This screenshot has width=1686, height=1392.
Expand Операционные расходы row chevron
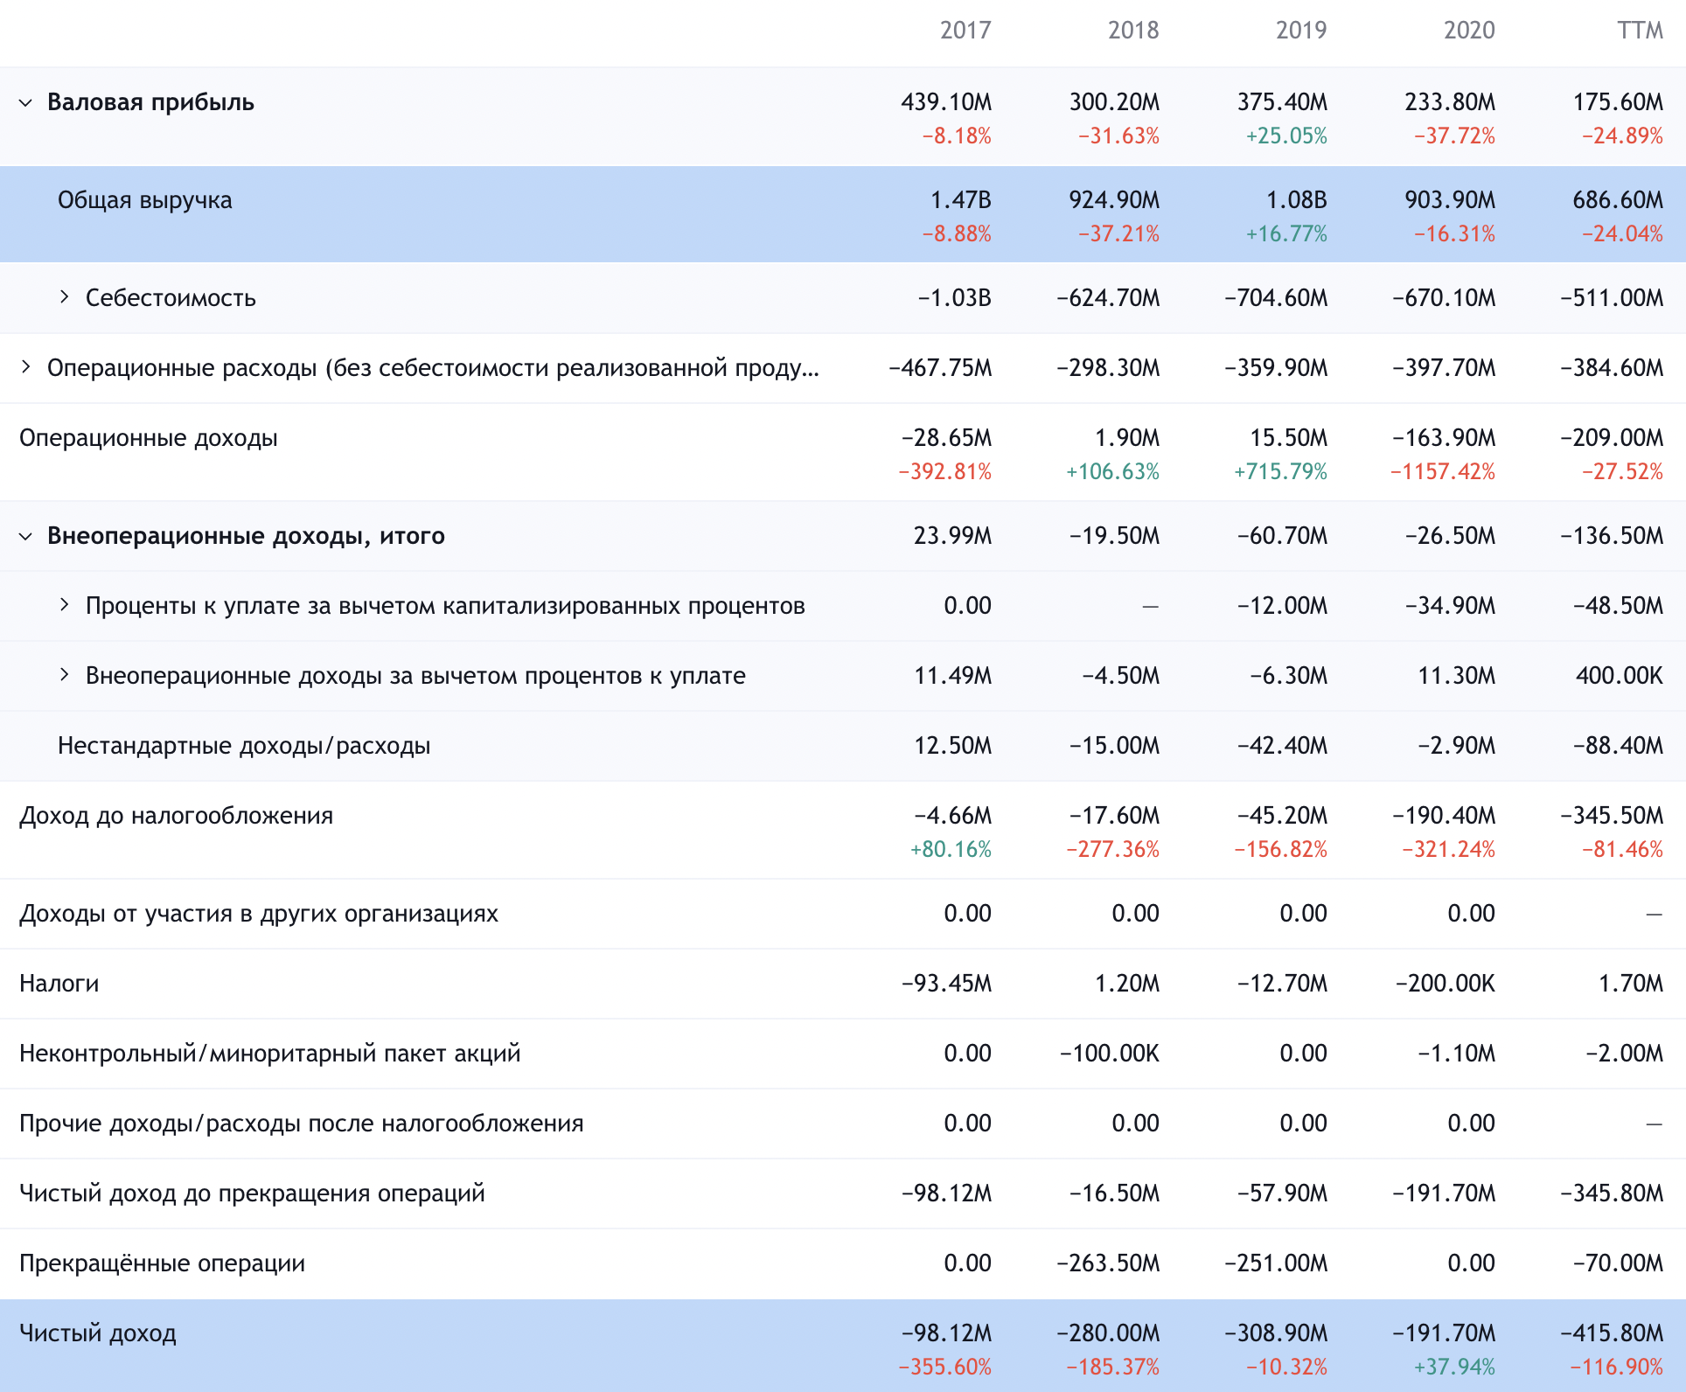(x=26, y=367)
